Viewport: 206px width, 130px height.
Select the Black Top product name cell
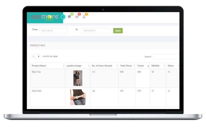[x=36, y=72]
